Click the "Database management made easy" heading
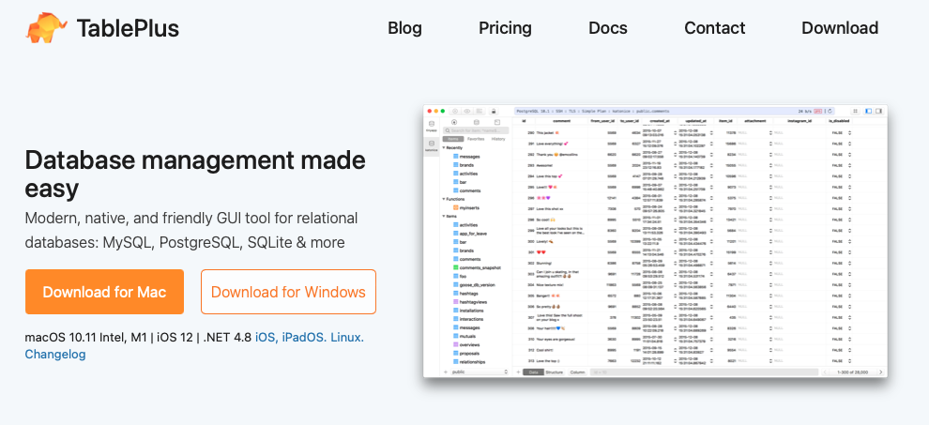The image size is (929, 425). point(195,175)
